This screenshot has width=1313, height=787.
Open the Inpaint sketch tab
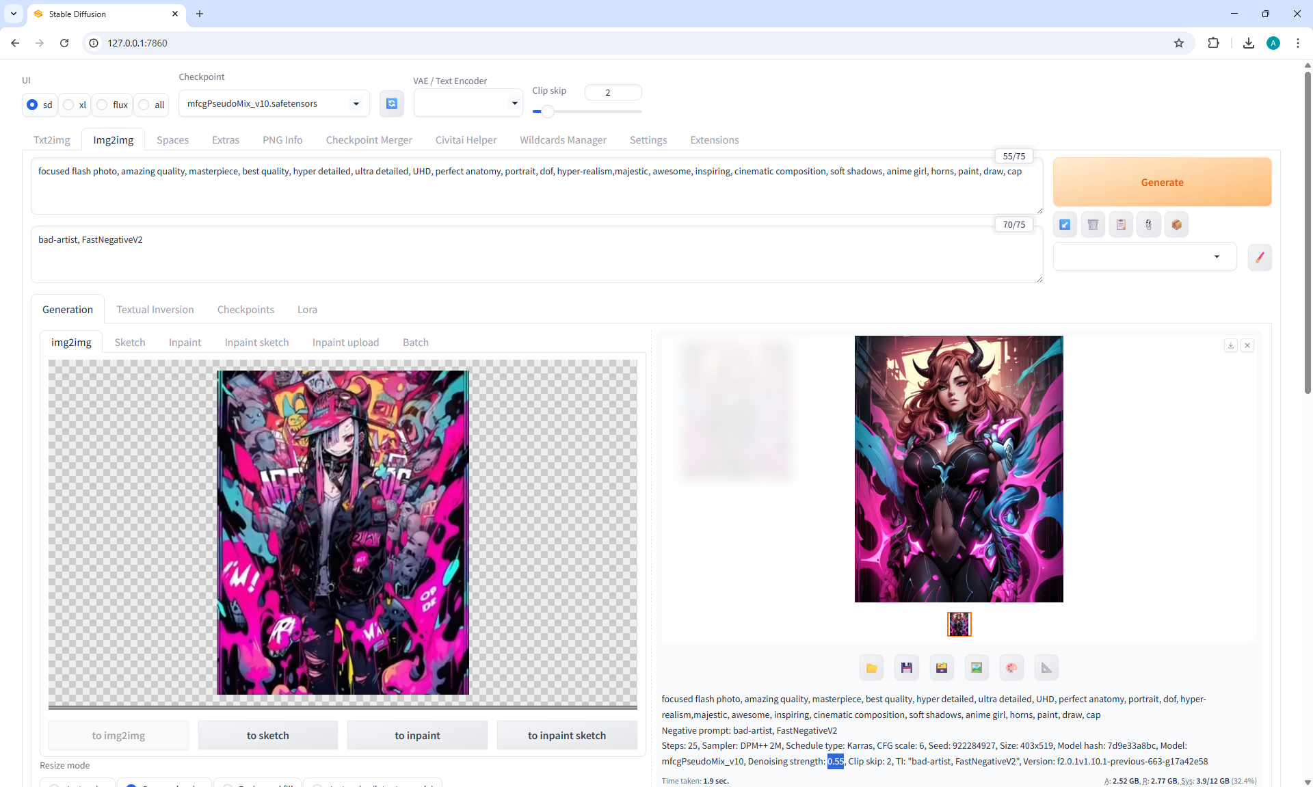(256, 343)
